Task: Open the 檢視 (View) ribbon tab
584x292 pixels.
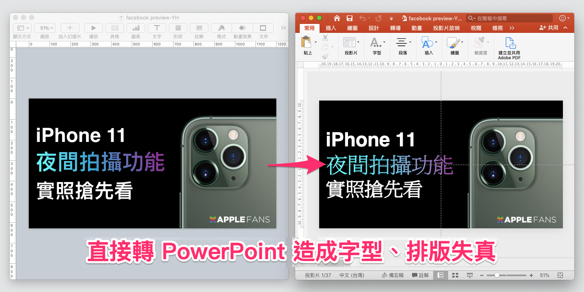Action: [498, 28]
